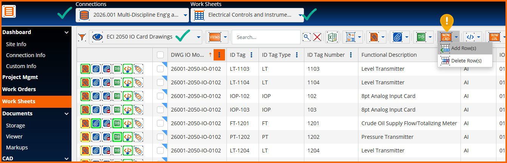Check the FT-1201 row checkbox
The width and height of the screenshot is (507, 163).
pyautogui.click(x=160, y=123)
